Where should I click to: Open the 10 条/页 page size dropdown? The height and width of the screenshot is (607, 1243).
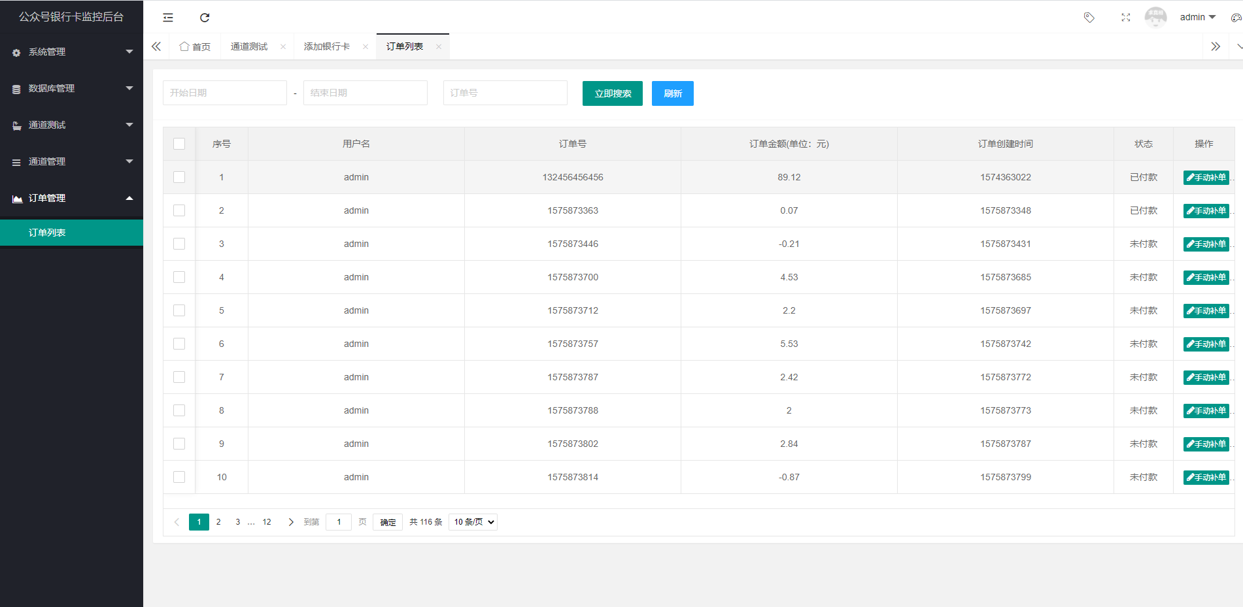473,522
